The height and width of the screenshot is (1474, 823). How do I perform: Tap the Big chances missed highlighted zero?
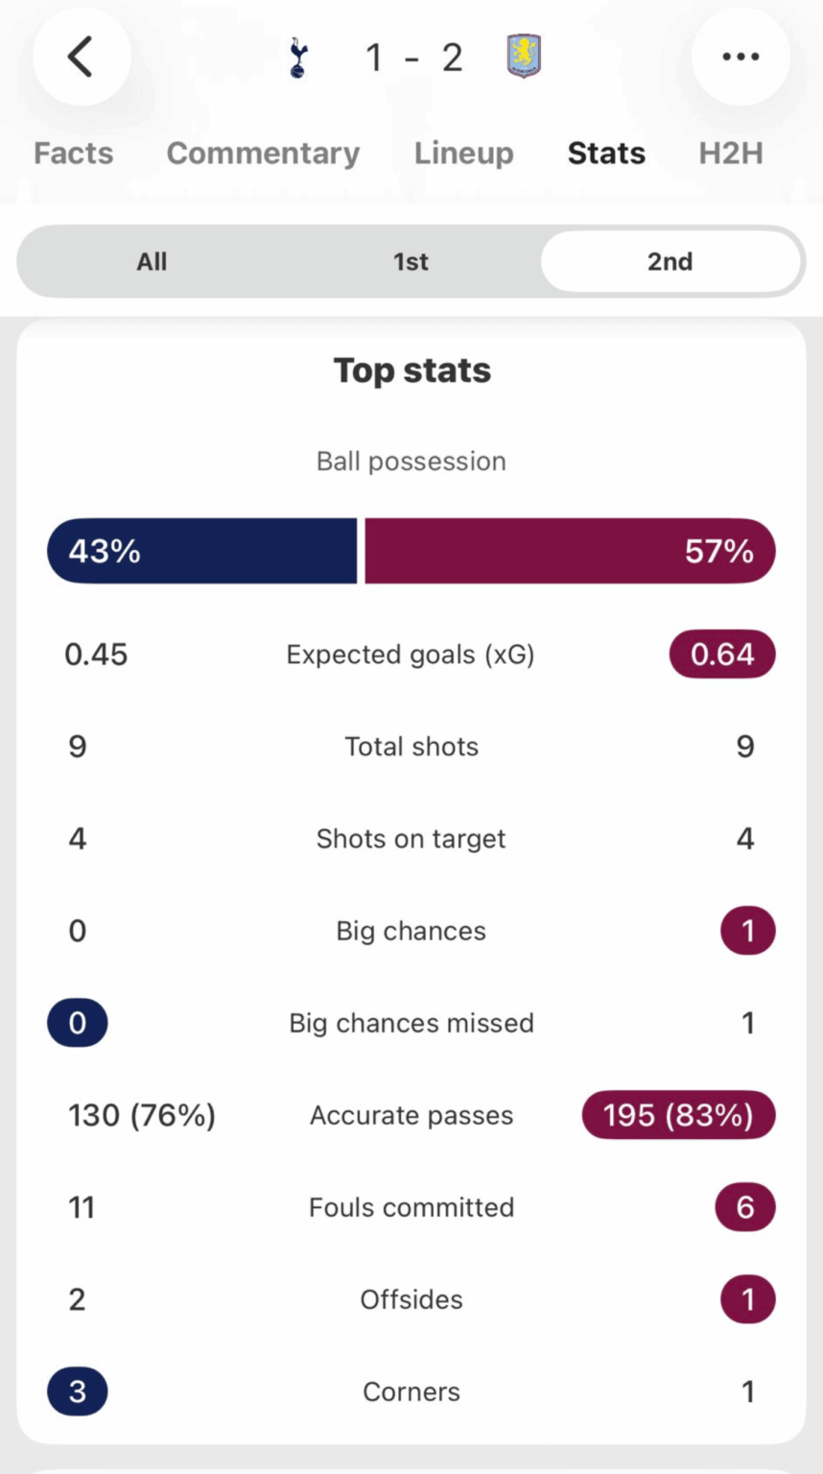(77, 1022)
